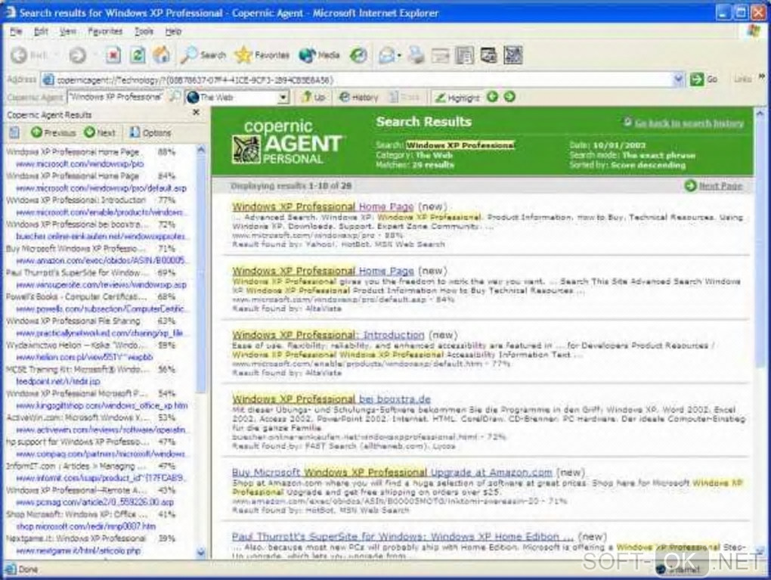This screenshot has height=580, width=771.
Task: Open Paul Thurrott's SuperSite for Windows link
Action: coord(403,536)
